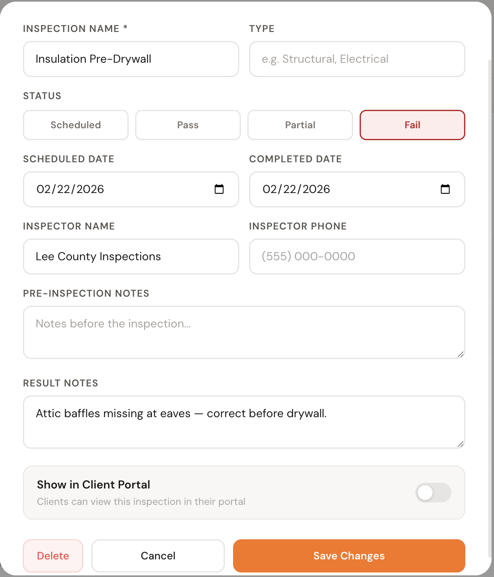Set status to Pass
Screen dimensions: 494x577
(x=188, y=125)
